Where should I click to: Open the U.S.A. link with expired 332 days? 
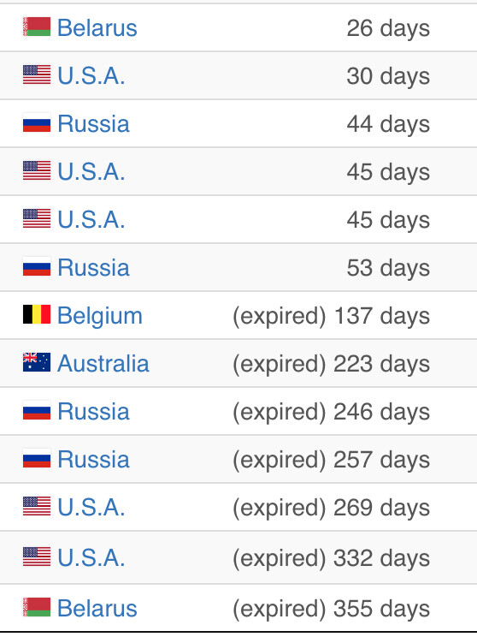(91, 557)
